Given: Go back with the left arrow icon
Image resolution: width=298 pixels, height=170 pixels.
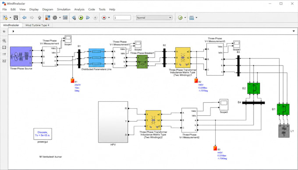Looking at the screenshot, I should 25,17.
